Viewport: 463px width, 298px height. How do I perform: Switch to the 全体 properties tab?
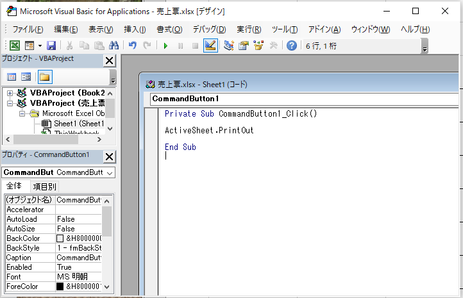pyautogui.click(x=14, y=186)
